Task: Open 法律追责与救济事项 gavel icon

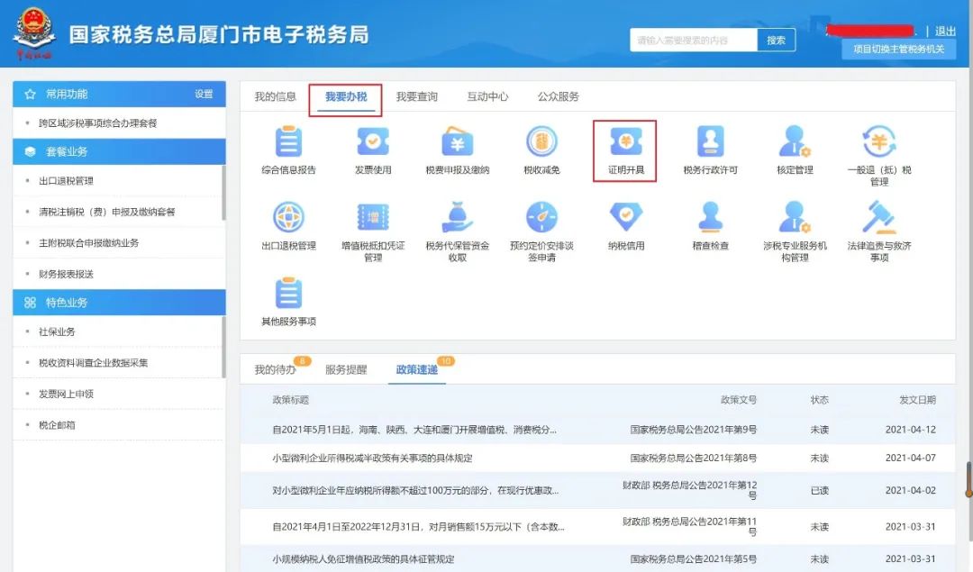Action: click(879, 217)
